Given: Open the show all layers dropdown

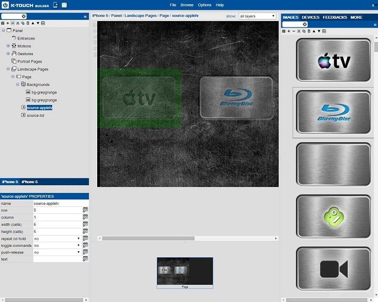Looking at the screenshot, I should coord(257,16).
